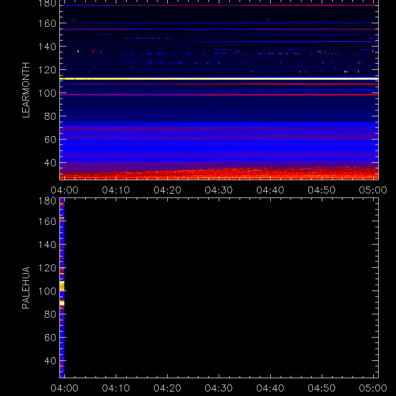This screenshot has height=396, width=396.
Task: Pick the 100 frequency label on Learmonth axis
Action: pos(47,93)
